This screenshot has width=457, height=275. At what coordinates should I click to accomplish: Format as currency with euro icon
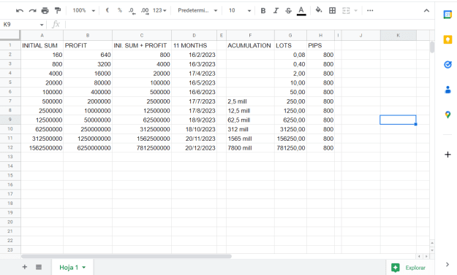(x=107, y=10)
